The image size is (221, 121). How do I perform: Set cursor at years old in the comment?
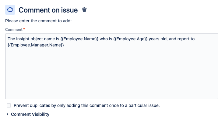click(x=158, y=39)
